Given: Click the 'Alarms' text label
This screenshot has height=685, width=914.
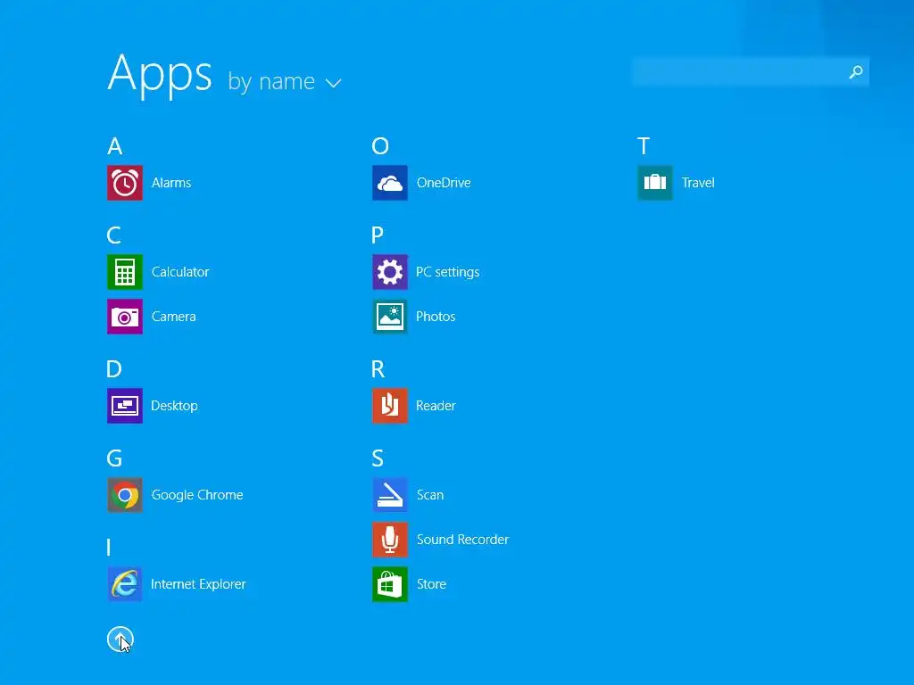Looking at the screenshot, I should coord(171,183).
